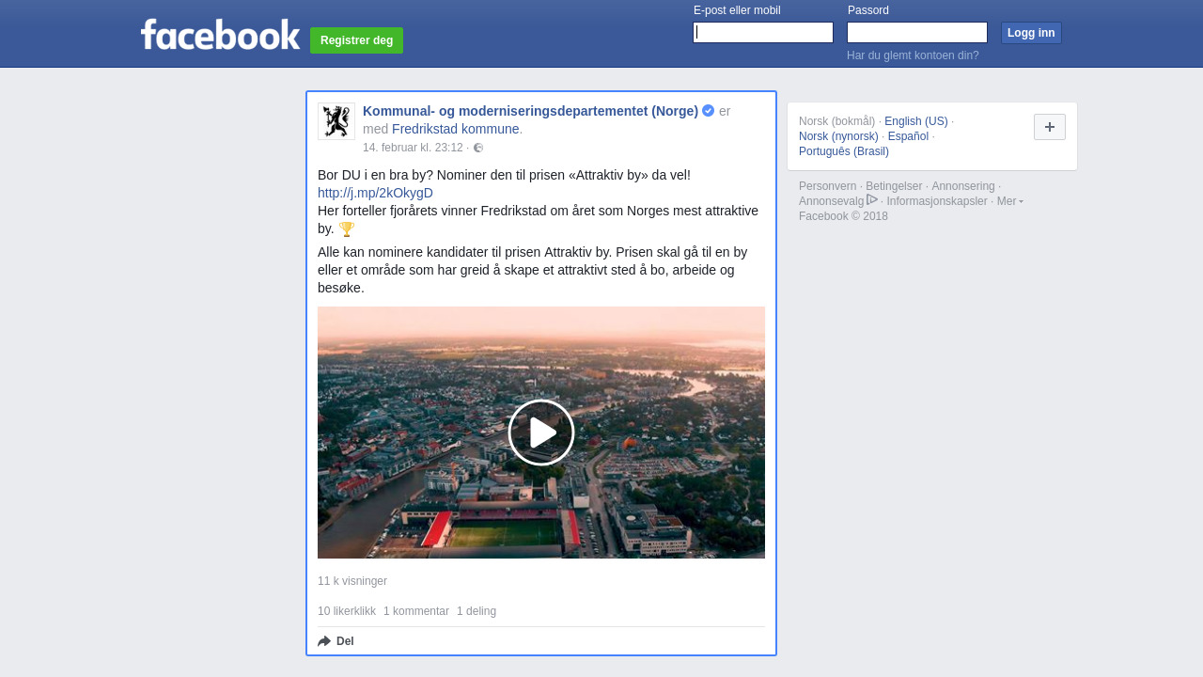View the 10 likerklikk list
Screen dimensions: 1203x677
click(x=347, y=611)
